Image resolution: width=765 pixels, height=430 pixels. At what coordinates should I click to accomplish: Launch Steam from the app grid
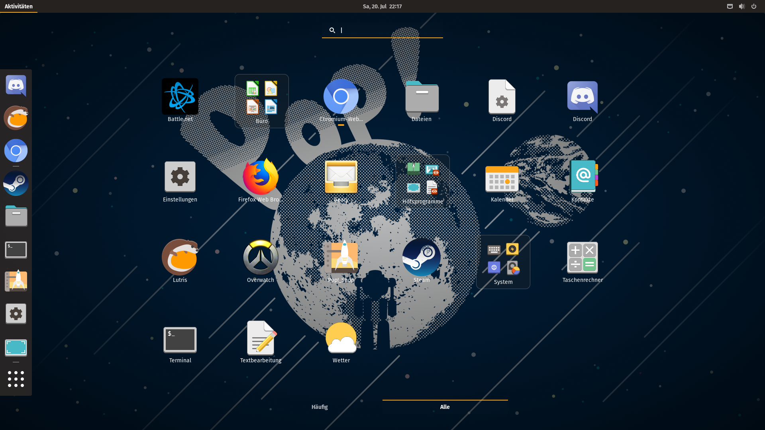(422, 261)
